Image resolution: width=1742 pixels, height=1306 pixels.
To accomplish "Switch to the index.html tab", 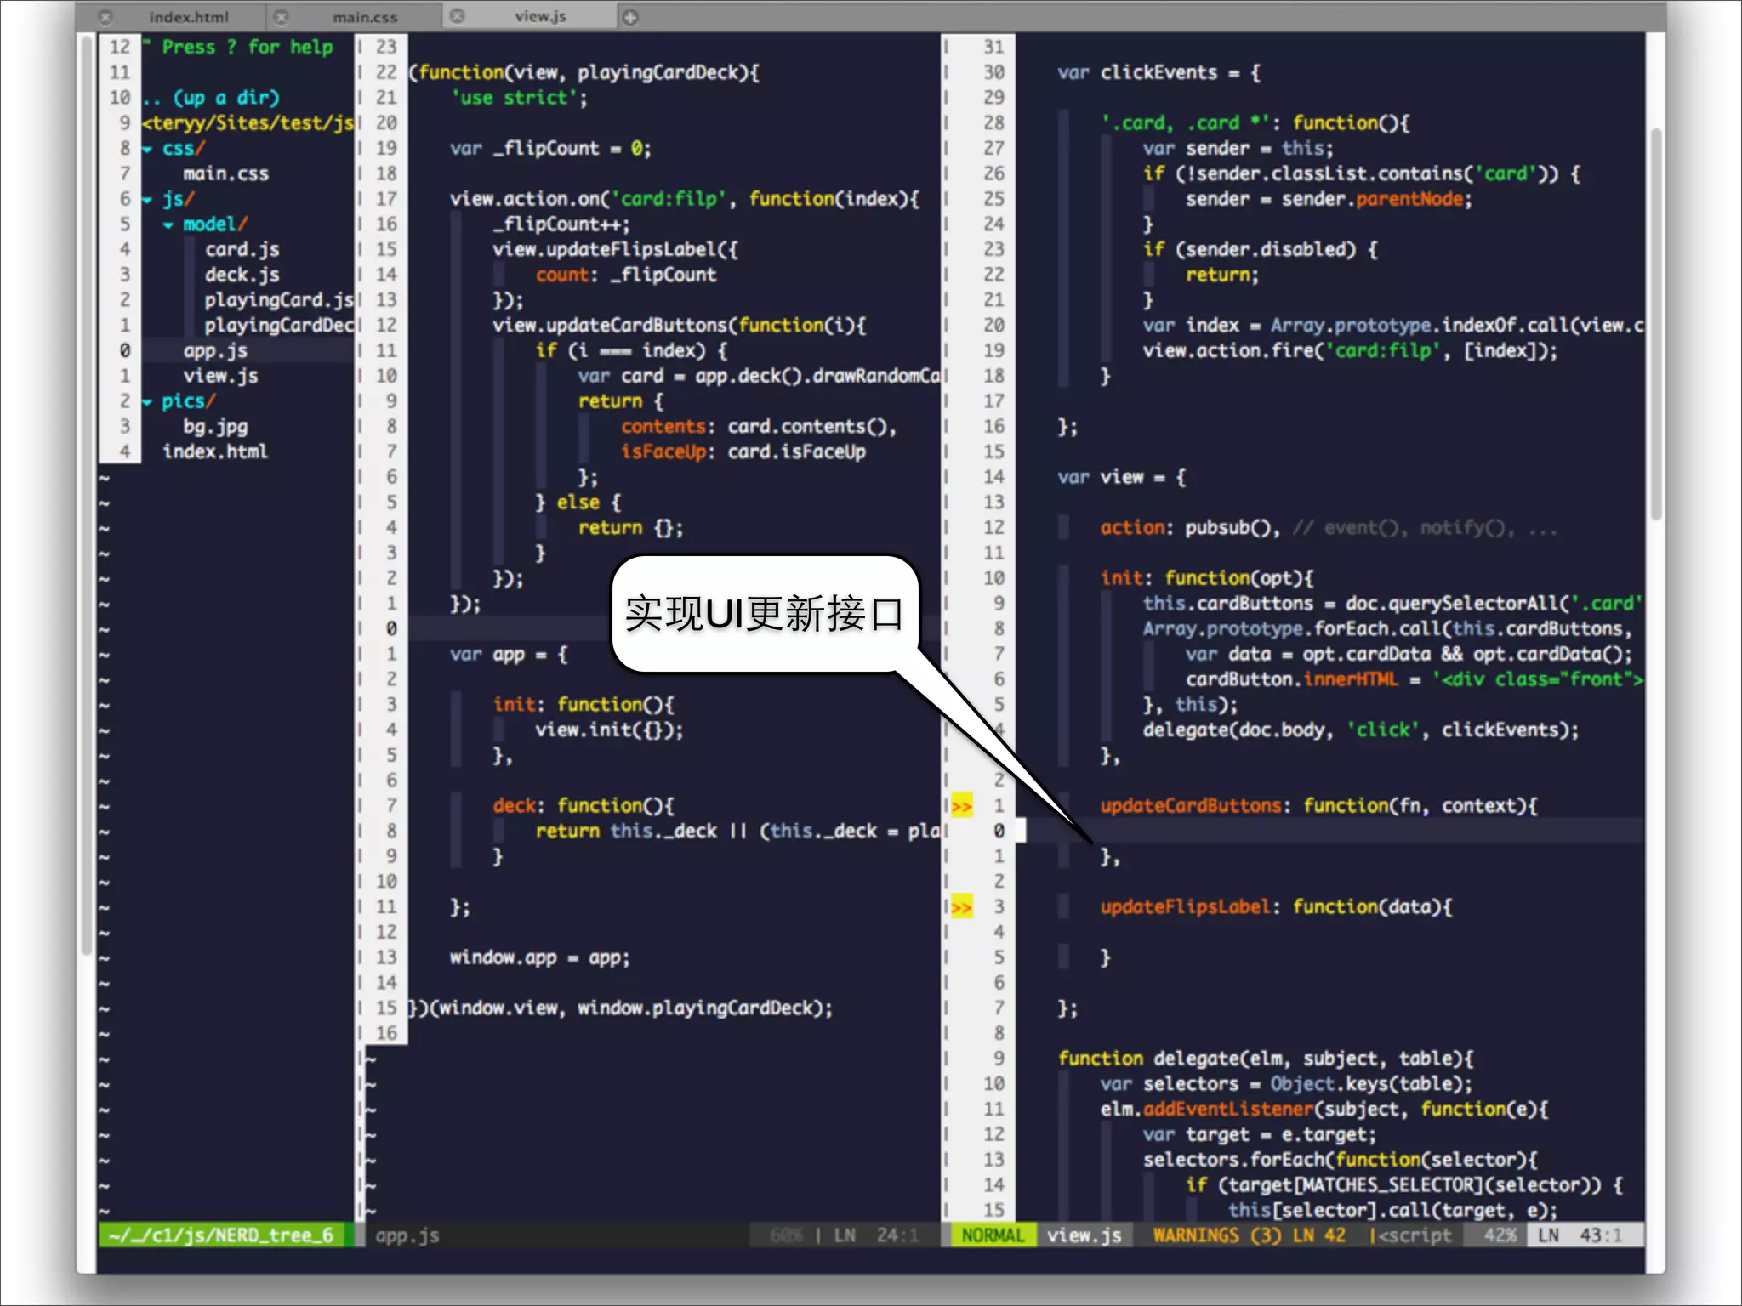I will [x=188, y=17].
